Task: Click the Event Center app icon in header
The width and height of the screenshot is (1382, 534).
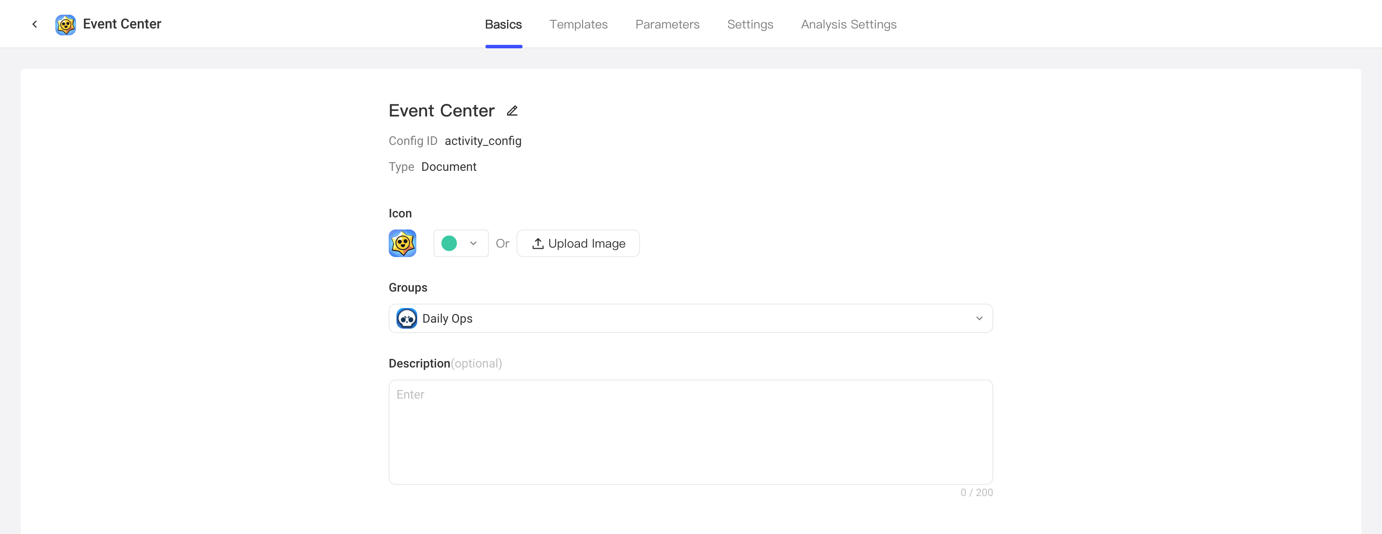Action: pyautogui.click(x=66, y=25)
